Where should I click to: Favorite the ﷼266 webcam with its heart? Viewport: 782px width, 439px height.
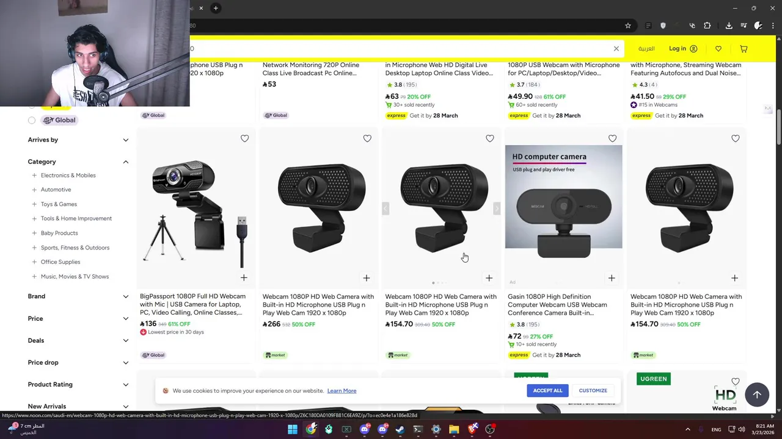(367, 138)
